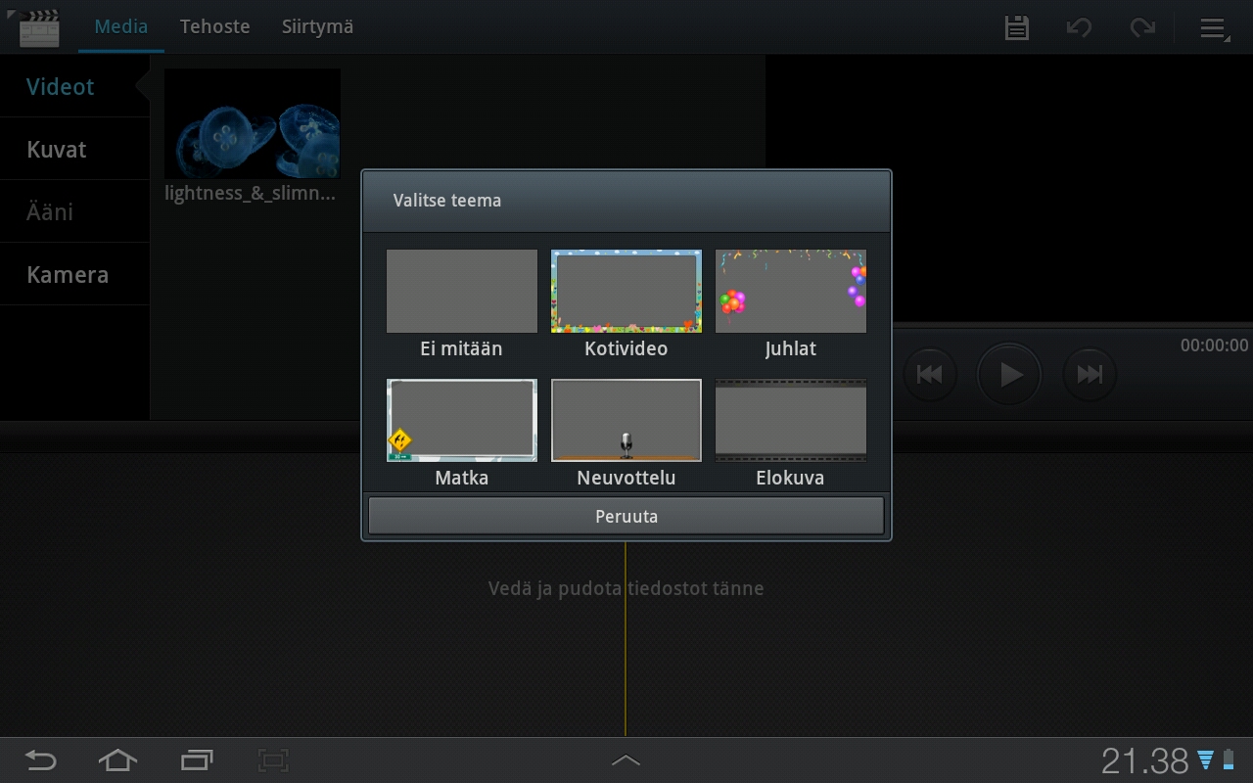Screen dimensions: 1253x783
Task: Select the Media tab
Action: click(120, 26)
